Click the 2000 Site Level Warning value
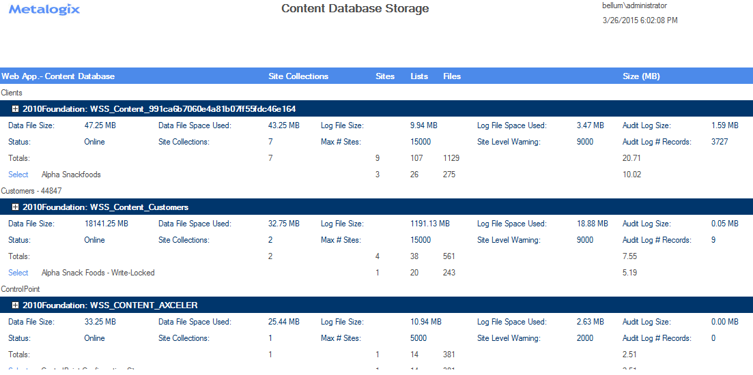753x375 pixels. point(585,338)
